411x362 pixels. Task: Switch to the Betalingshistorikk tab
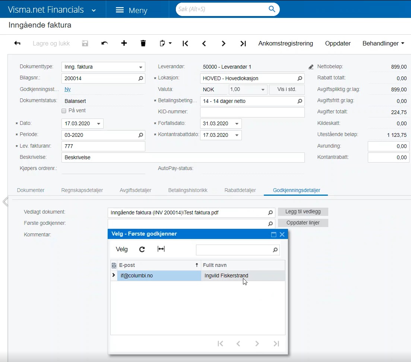(188, 190)
